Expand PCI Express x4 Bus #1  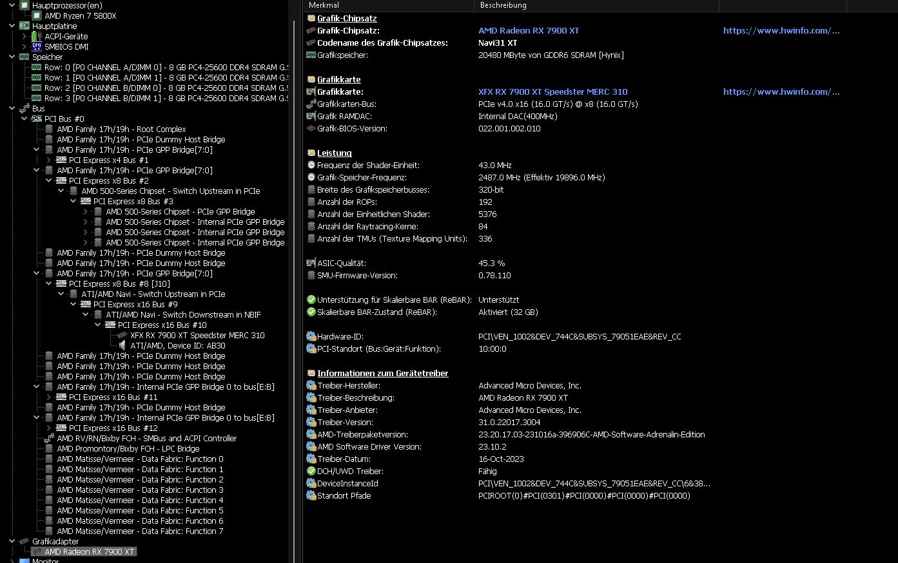tap(49, 160)
